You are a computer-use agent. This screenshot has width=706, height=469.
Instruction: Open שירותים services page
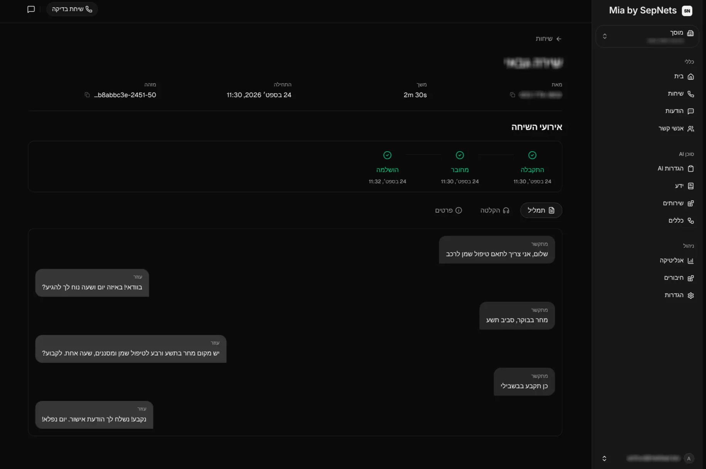(x=678, y=203)
